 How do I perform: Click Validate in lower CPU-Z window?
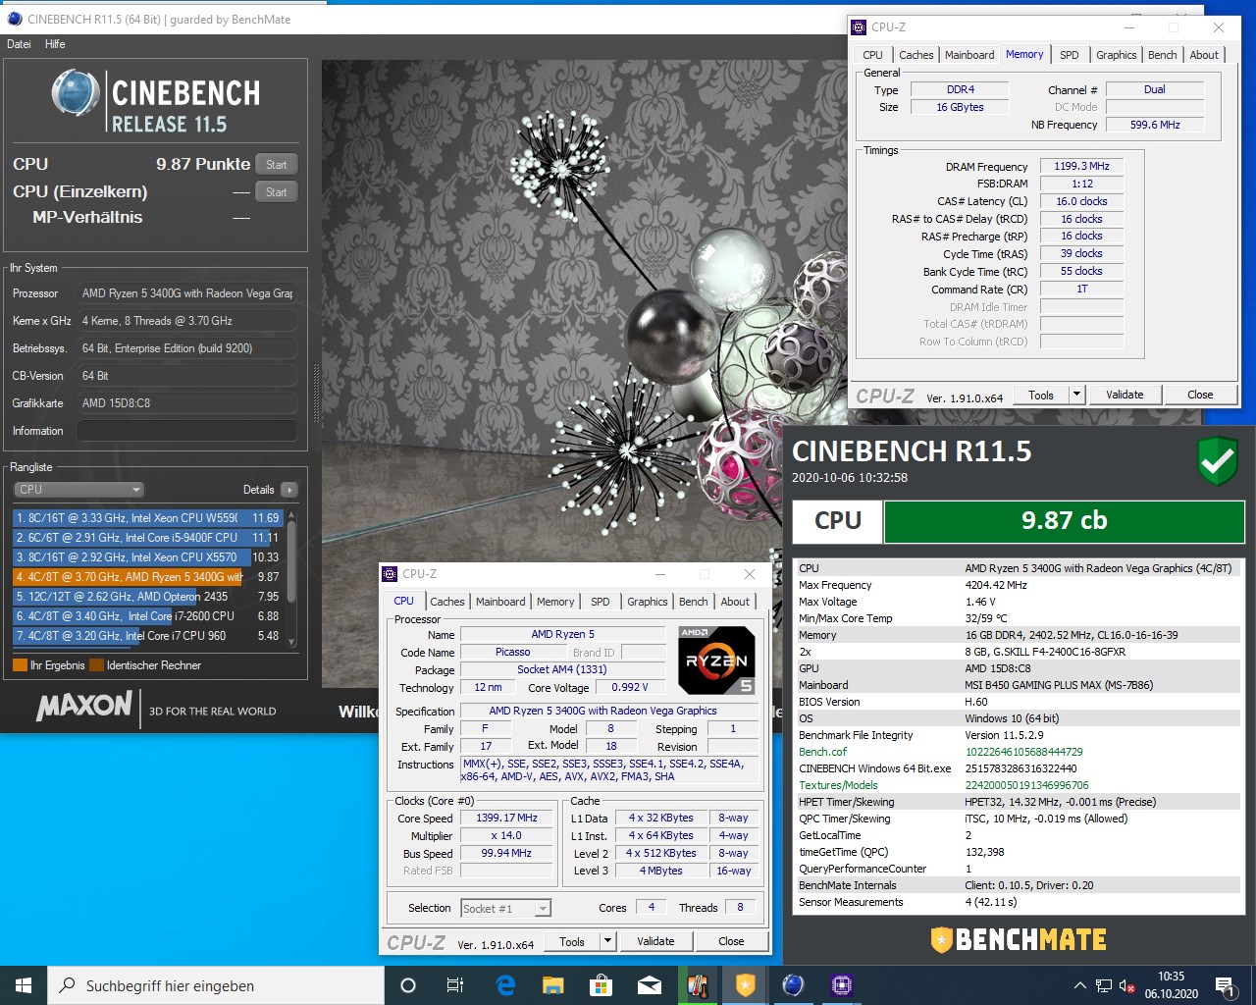pyautogui.click(x=655, y=942)
